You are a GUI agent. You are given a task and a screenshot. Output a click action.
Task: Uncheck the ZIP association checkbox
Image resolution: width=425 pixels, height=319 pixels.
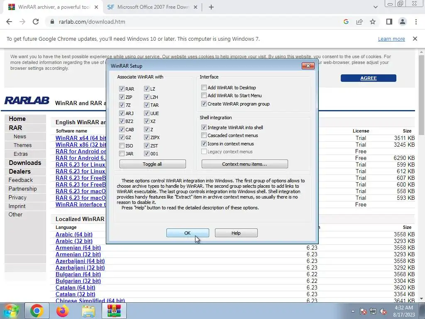(122, 97)
